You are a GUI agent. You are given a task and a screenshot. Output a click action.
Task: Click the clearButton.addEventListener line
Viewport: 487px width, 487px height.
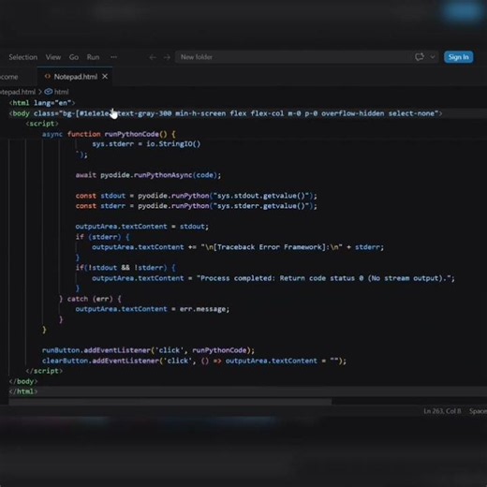click(x=194, y=361)
